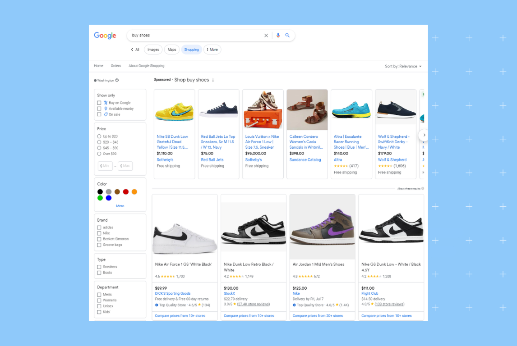This screenshot has height=346, width=517.
Task: Select the Up to $20 price option
Action: click(99, 136)
